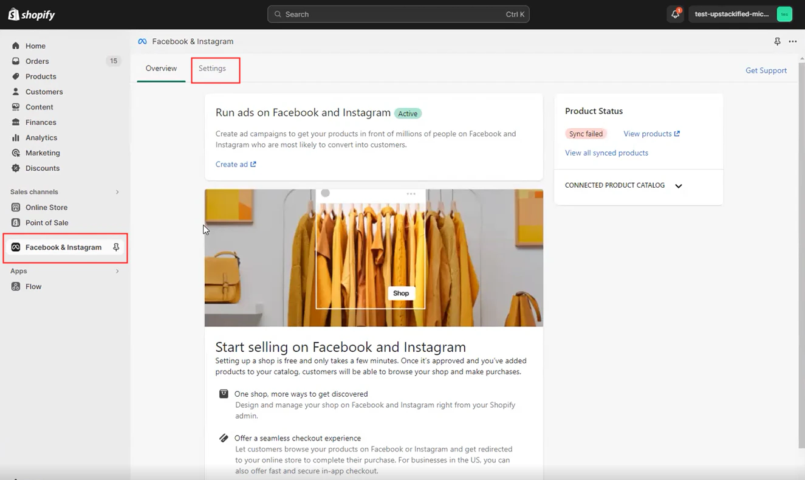This screenshot has width=805, height=480.
Task: Switch to the Settings tab
Action: click(212, 69)
